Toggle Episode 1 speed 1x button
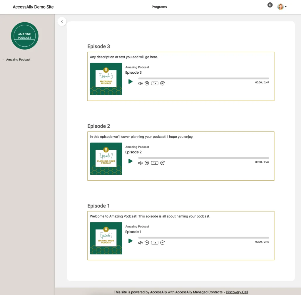The width and height of the screenshot is (301, 295). tap(155, 242)
